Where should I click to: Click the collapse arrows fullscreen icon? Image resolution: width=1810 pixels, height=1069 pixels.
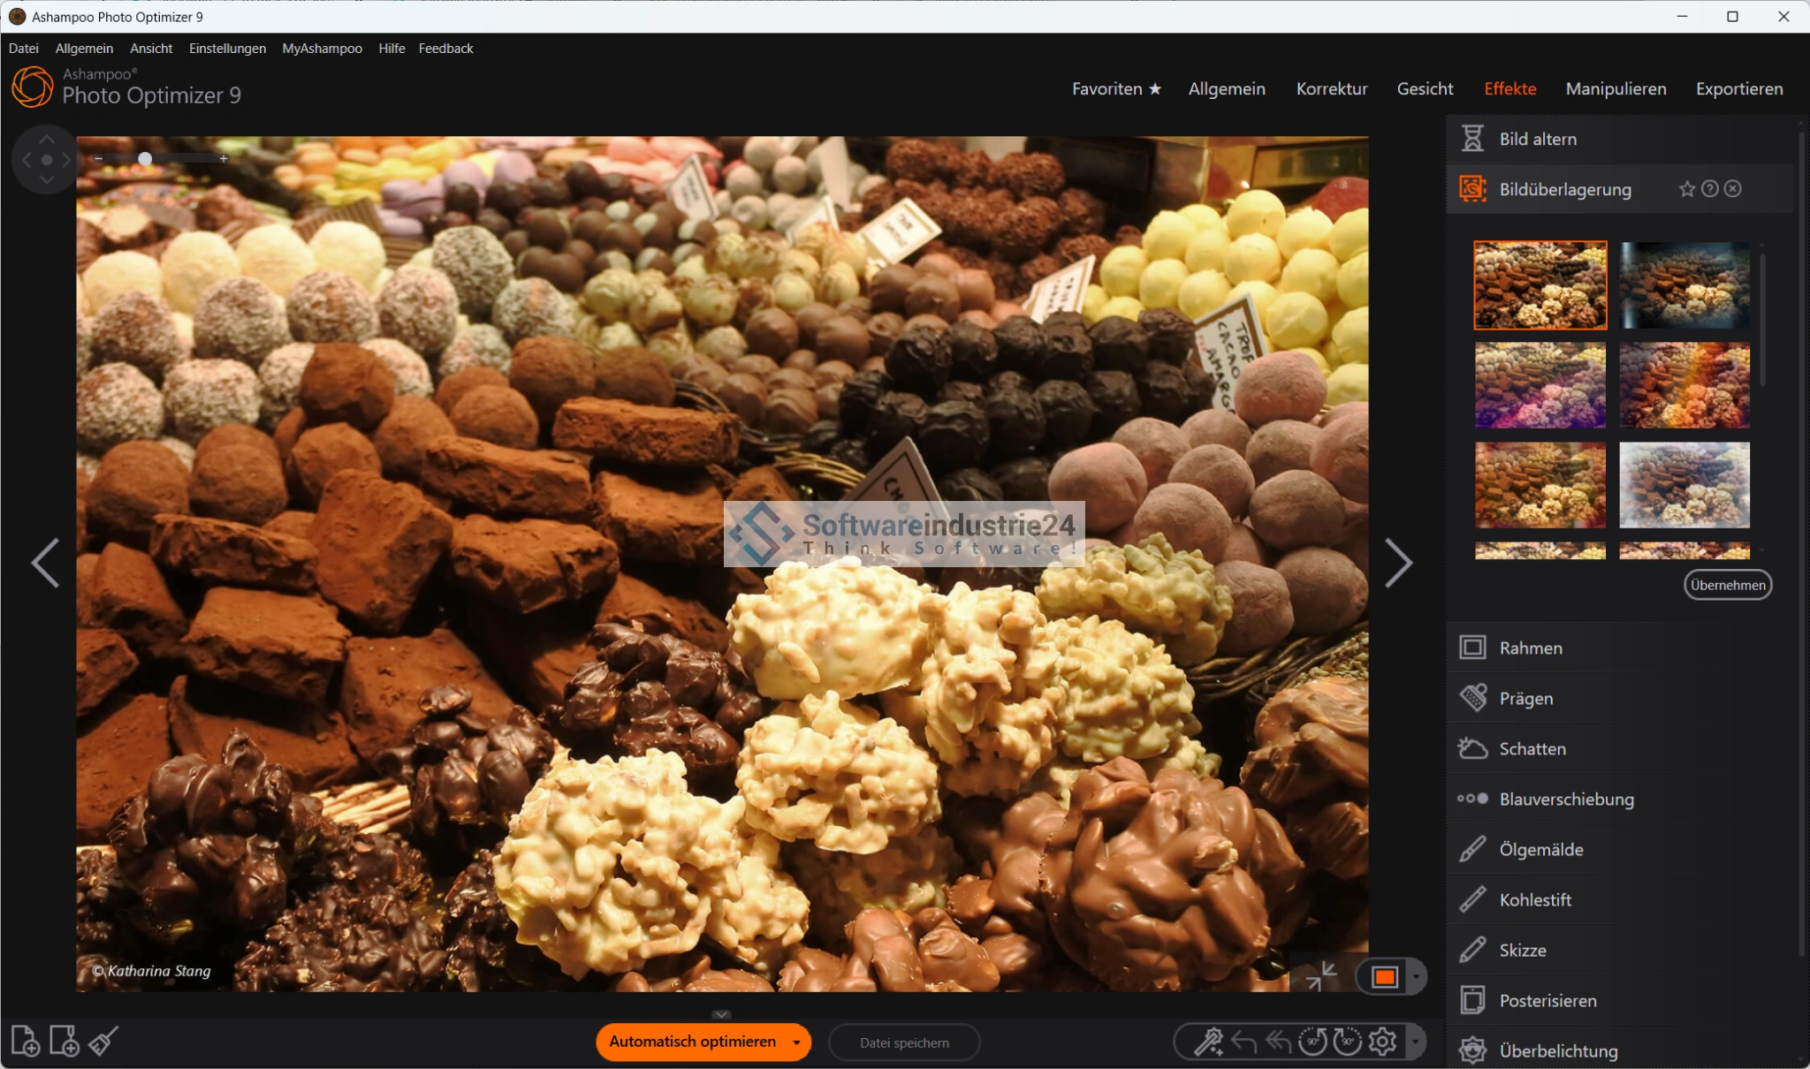click(x=1321, y=976)
